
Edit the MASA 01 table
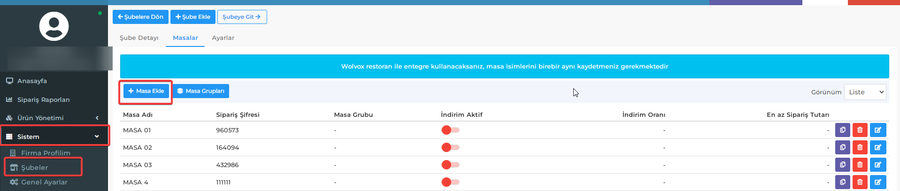877,130
